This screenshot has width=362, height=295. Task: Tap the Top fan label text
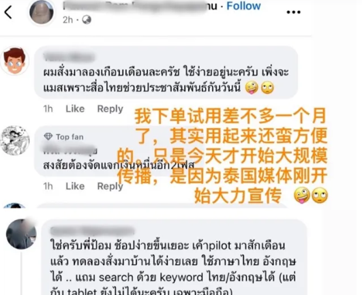(70, 137)
